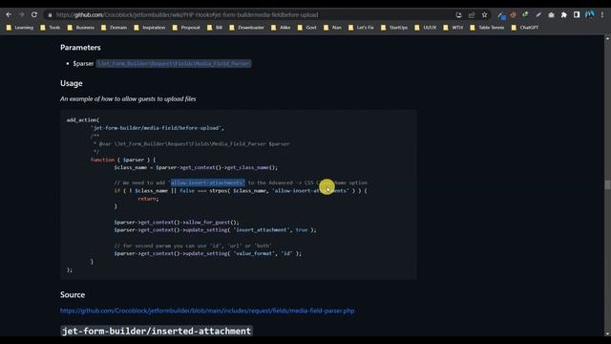Go forward to the next page
Image resolution: width=611 pixels, height=344 pixels.
(21, 15)
